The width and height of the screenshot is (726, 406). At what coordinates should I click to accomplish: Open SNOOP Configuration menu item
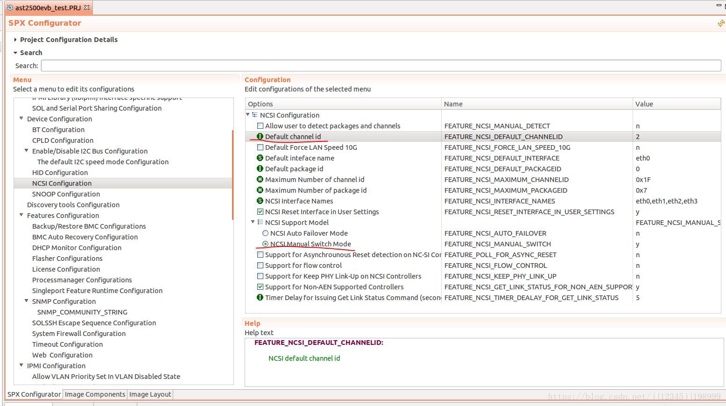(66, 194)
